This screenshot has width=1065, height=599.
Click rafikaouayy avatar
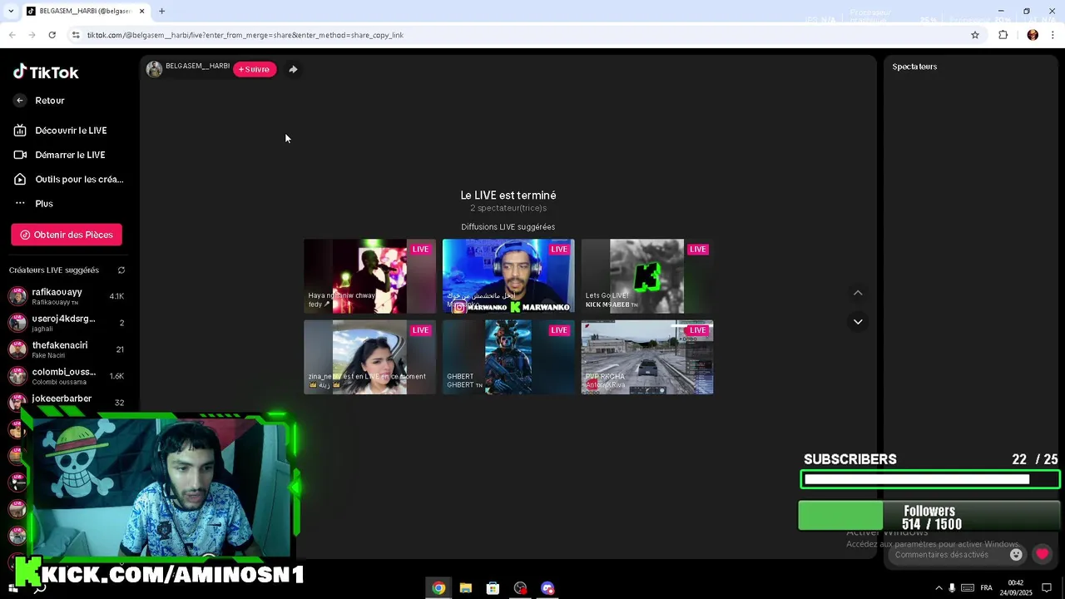[17, 297]
